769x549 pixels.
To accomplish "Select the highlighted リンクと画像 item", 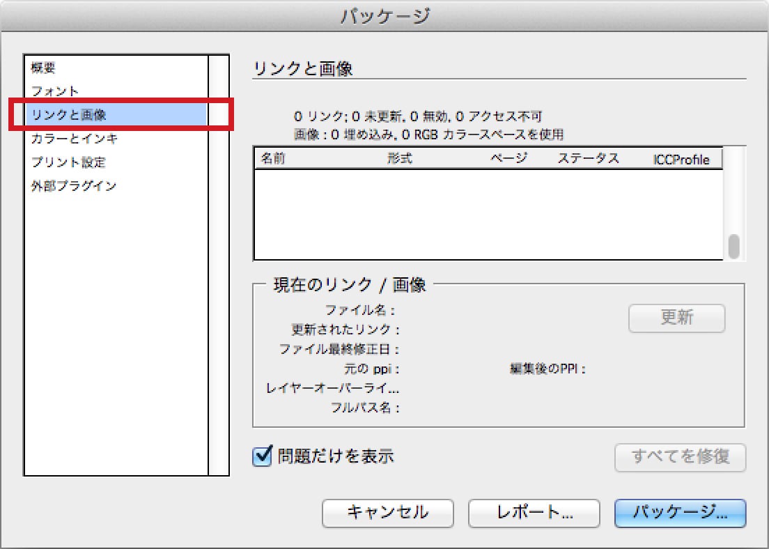I will pos(69,115).
